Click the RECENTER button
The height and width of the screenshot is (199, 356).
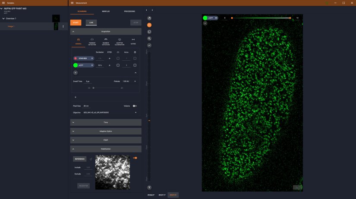pos(84,186)
